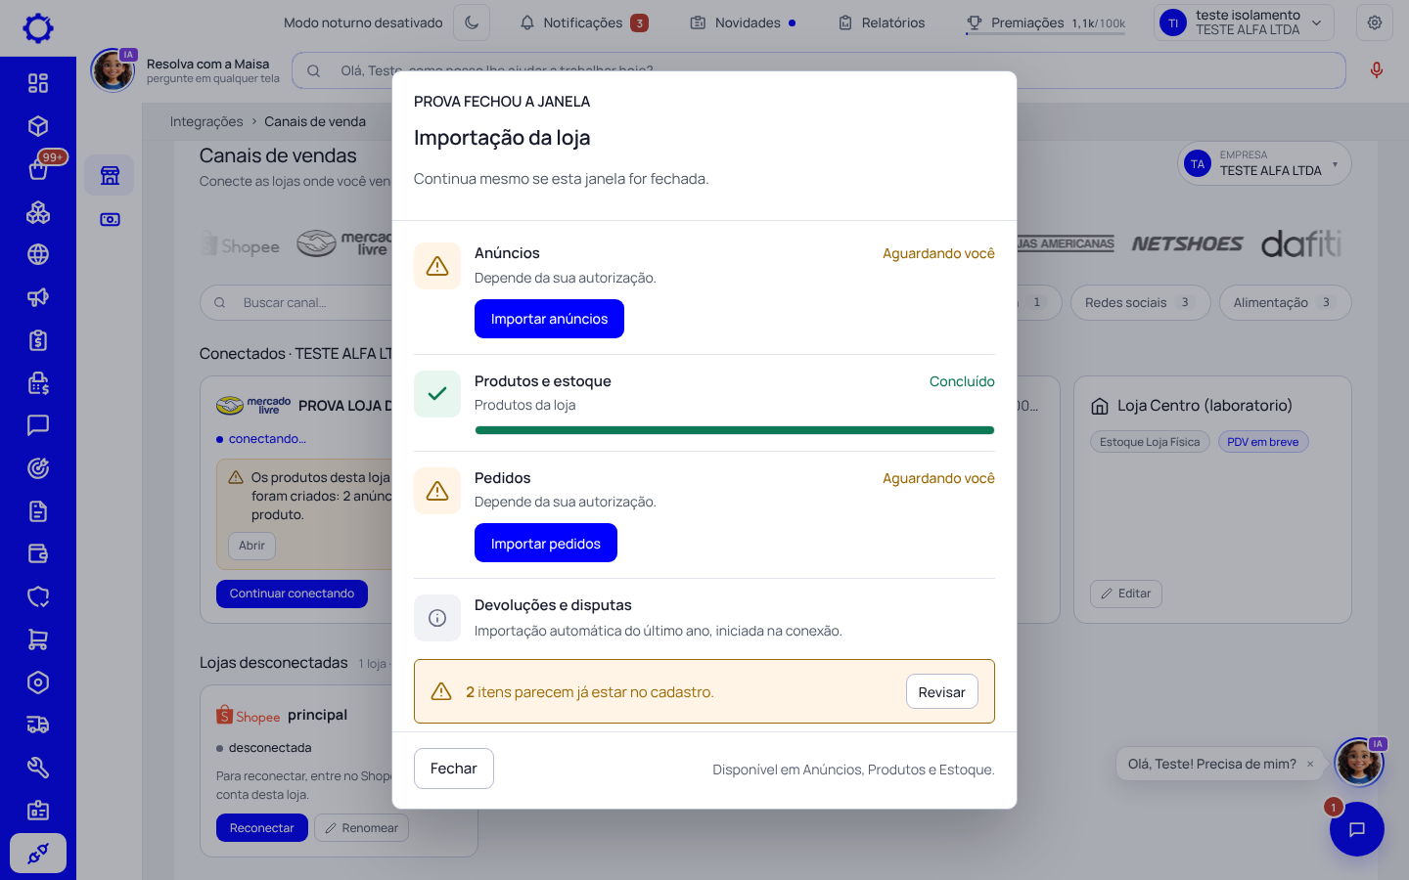Screen dimensions: 1409x880
Task: Go to Integrações breadcrumb link
Action: click(206, 121)
